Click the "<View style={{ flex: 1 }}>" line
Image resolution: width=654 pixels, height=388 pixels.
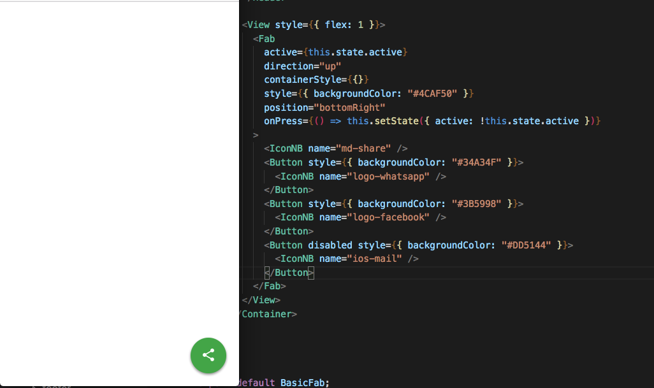(313, 25)
